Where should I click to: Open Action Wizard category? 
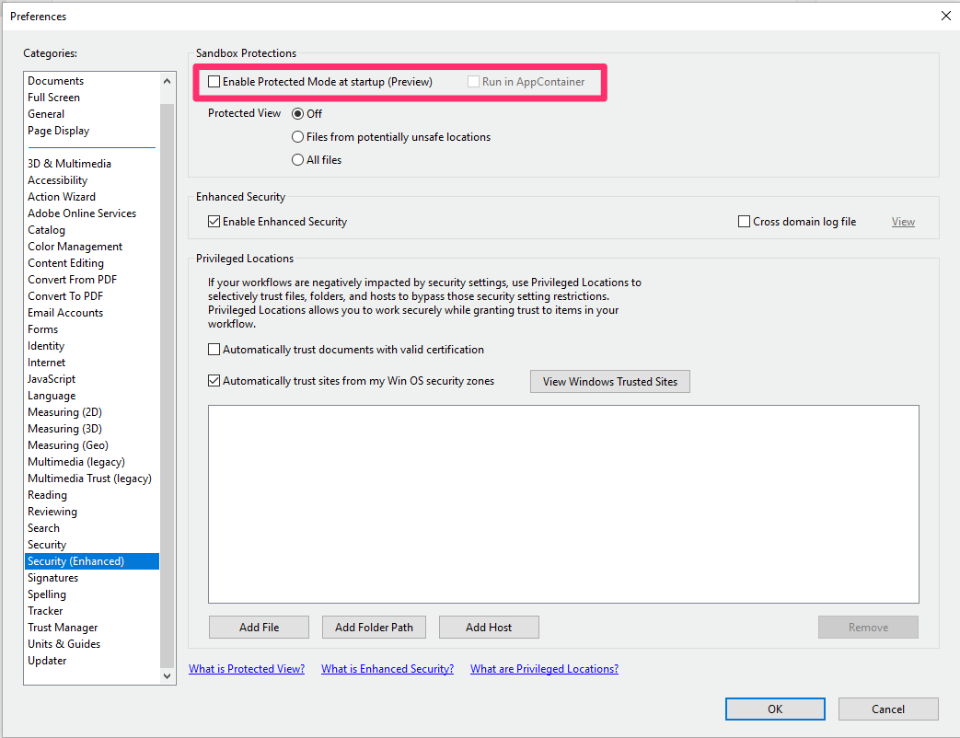(92, 196)
